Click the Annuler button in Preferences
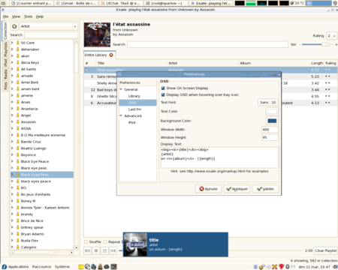 tap(209, 189)
